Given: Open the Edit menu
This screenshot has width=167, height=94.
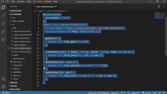Looking at the screenshot, I should pos(13,2).
